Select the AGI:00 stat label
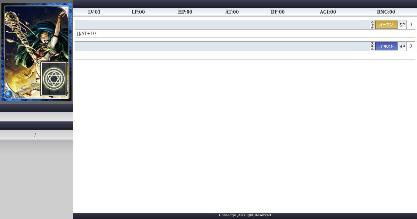The image size is (417, 219). tap(328, 12)
